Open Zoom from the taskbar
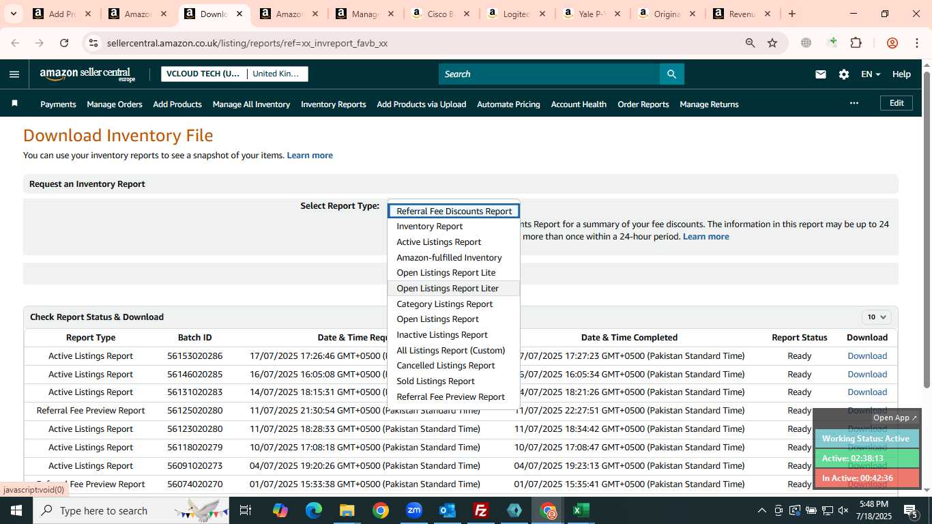 point(414,510)
